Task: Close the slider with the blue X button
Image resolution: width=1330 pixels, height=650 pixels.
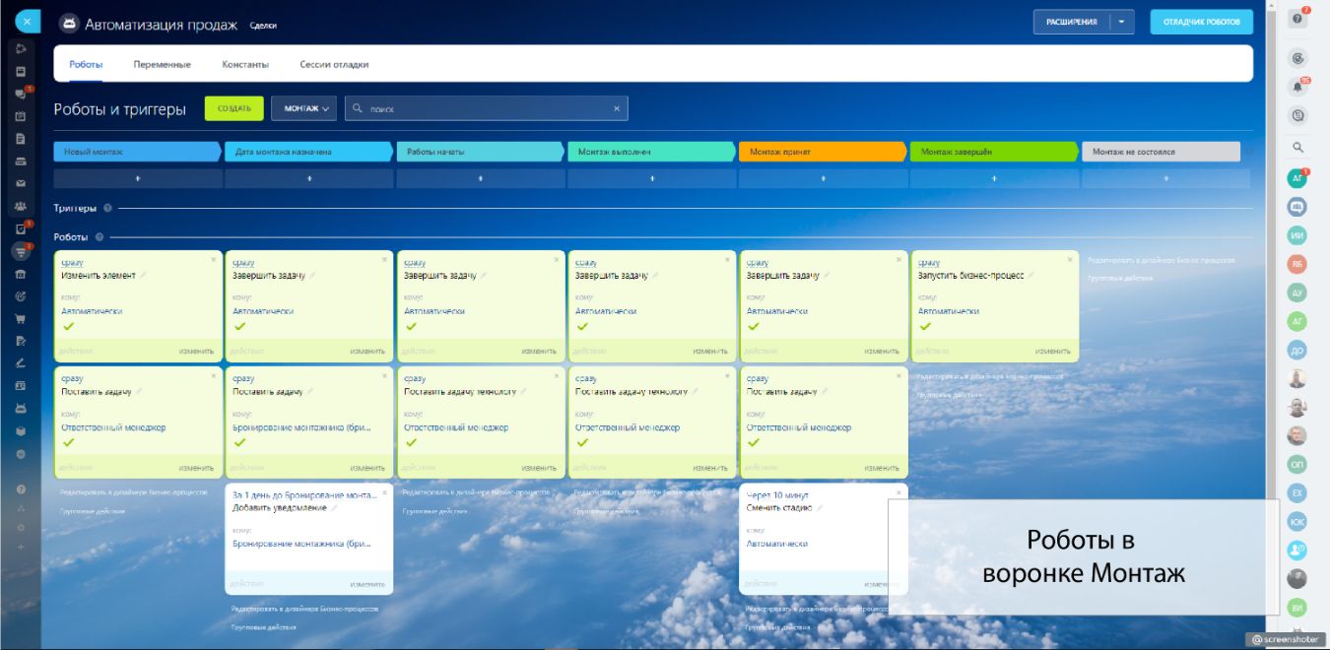Action: click(x=27, y=21)
